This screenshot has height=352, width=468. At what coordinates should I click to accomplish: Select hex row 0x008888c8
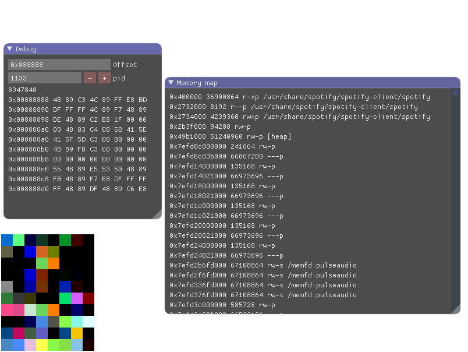pyautogui.click(x=77, y=179)
